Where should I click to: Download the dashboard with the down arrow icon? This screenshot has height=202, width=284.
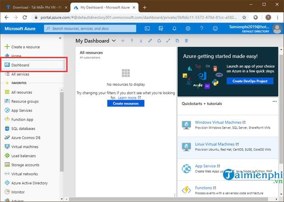coord(141,41)
